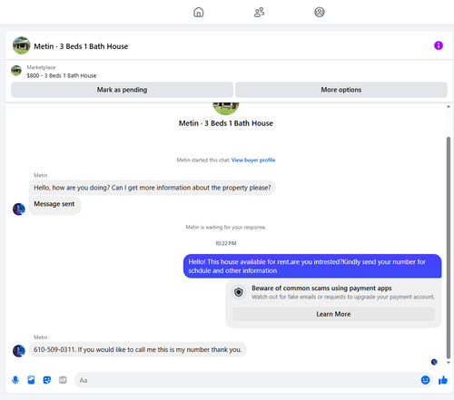Click the chat scrollbar thumb
454x400 pixels.
coord(449,248)
